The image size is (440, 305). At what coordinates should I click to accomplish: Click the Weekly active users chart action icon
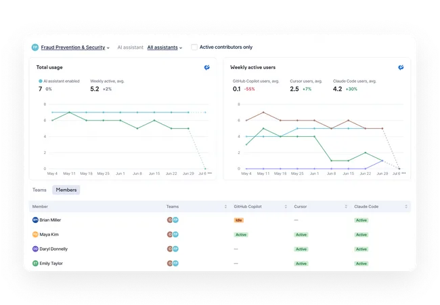click(x=401, y=67)
